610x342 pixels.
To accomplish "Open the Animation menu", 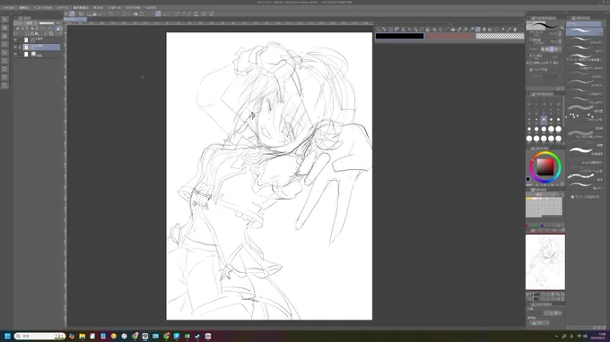I will tap(42, 7).
